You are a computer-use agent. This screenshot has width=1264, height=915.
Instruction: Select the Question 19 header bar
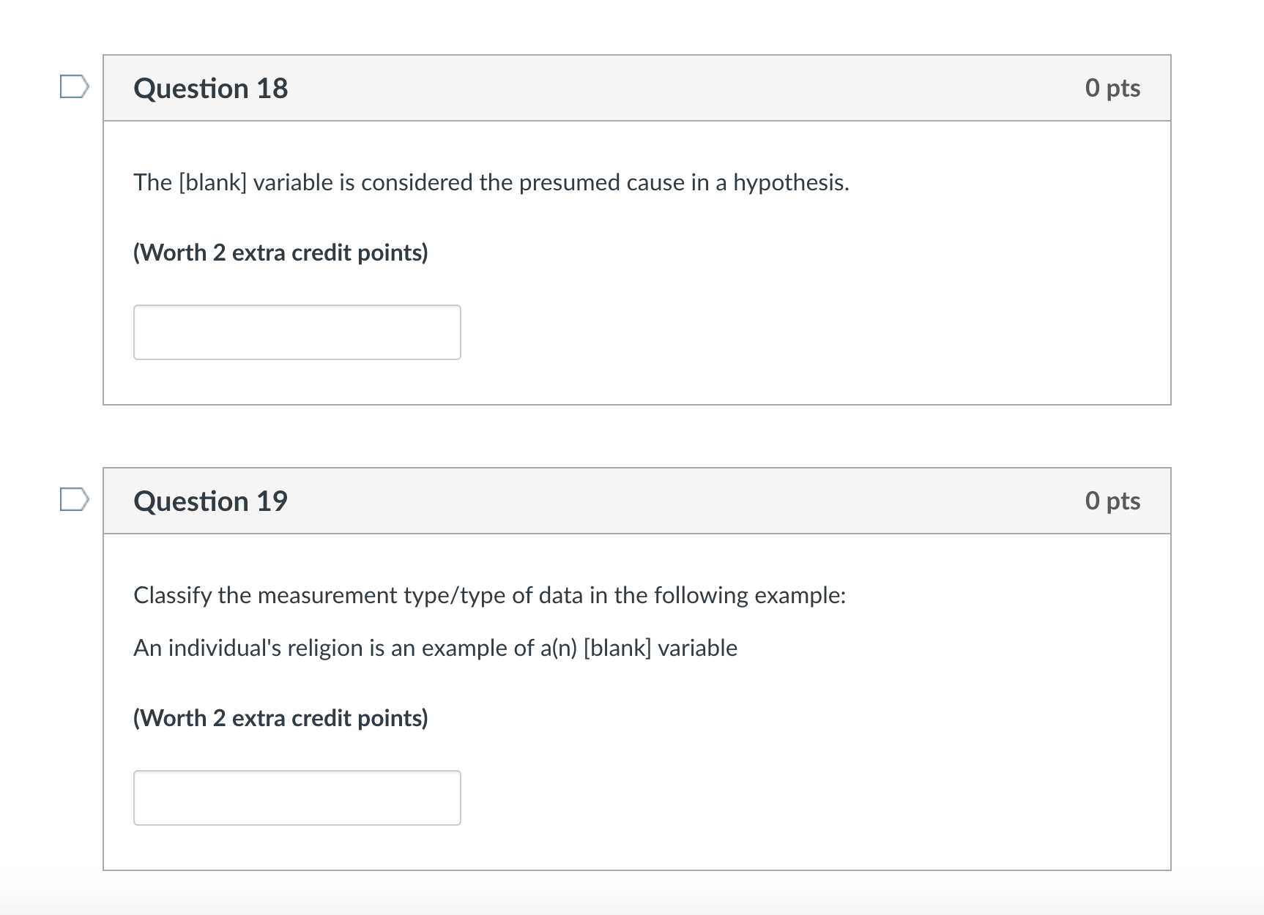637,501
